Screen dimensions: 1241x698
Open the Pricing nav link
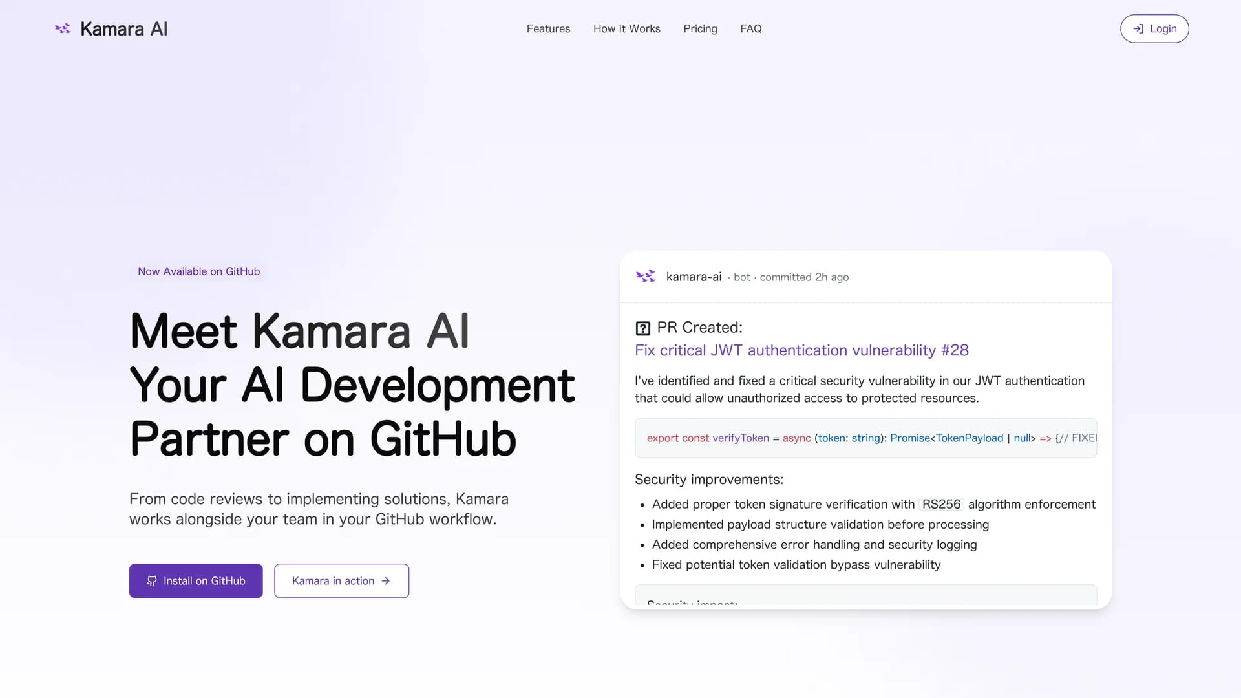(x=700, y=28)
